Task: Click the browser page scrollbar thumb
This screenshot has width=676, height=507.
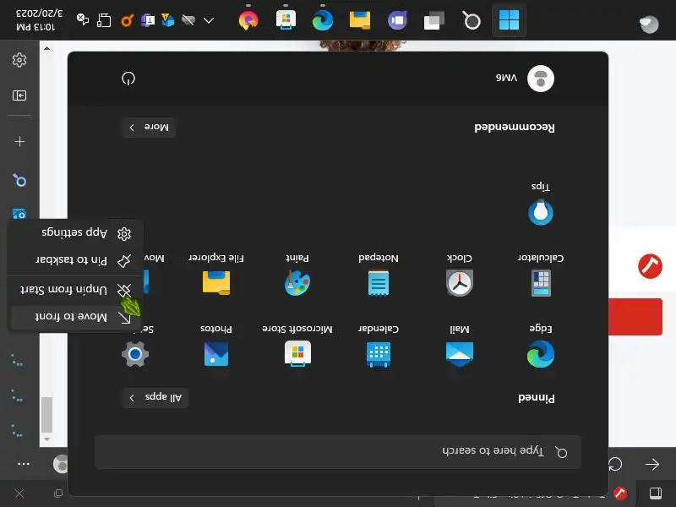Action: [47, 415]
